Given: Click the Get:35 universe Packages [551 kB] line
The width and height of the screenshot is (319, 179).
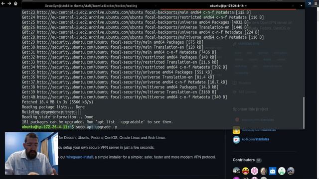Looking at the screenshot, I should pyautogui.click(x=117, y=72).
